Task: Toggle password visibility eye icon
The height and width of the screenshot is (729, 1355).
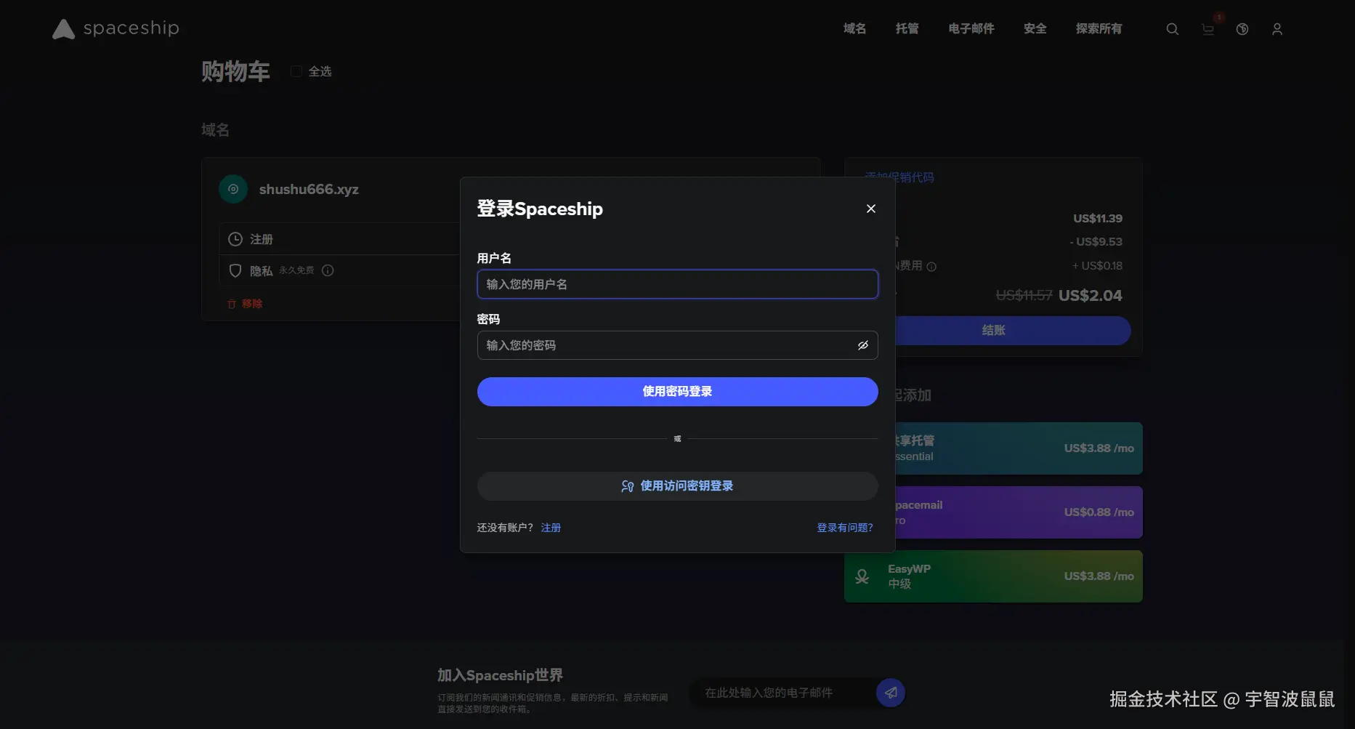Action: coord(862,345)
